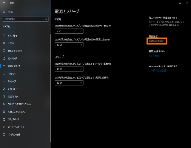Click the Storage drive icon
The width and height of the screenshot is (191, 148).
pyautogui.click(x=4, y=81)
